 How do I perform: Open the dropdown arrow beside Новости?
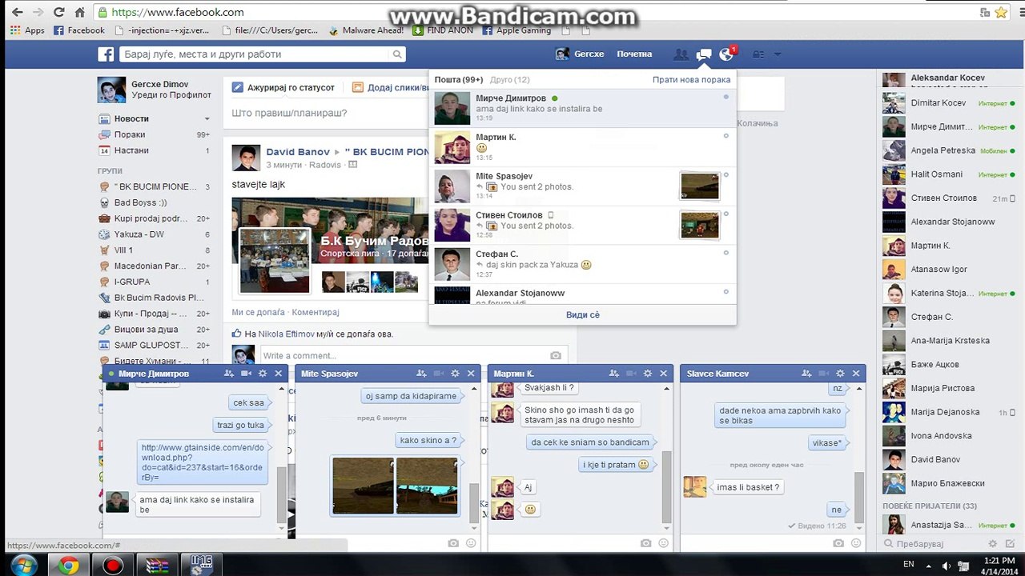207,119
